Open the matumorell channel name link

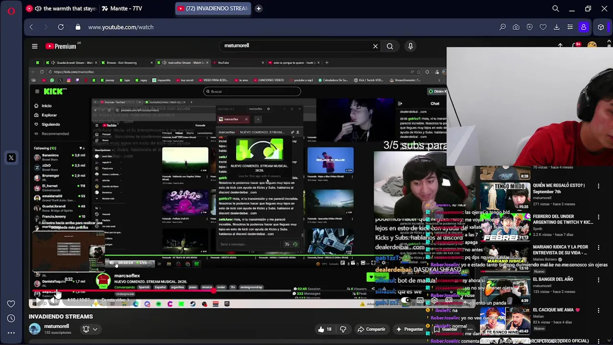[x=57, y=326]
